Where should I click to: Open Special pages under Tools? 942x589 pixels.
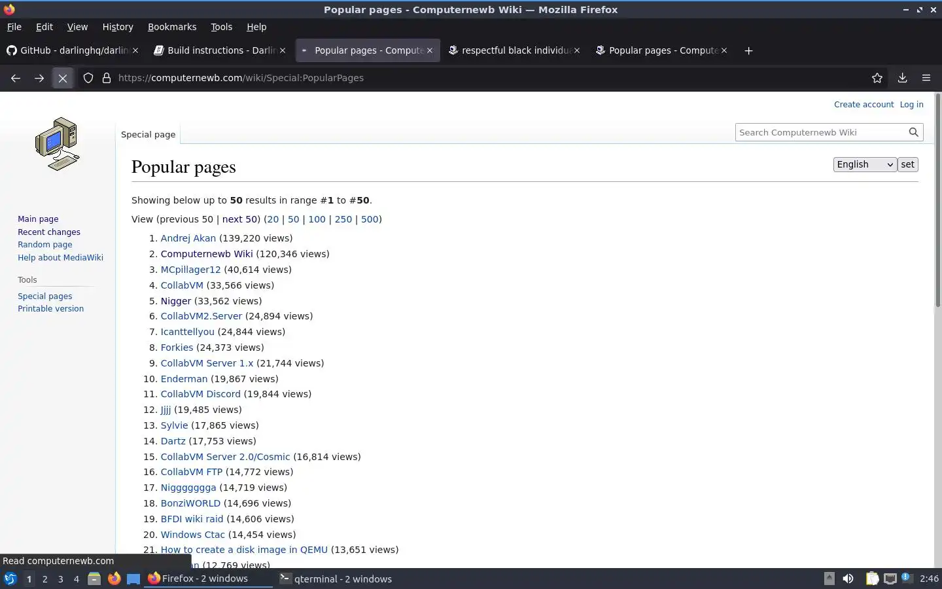(44, 296)
